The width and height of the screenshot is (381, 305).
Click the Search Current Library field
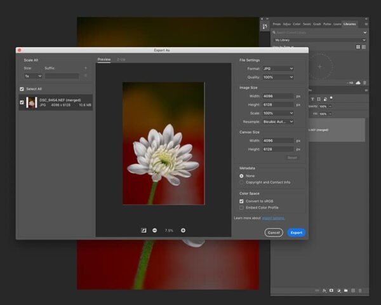point(319,32)
